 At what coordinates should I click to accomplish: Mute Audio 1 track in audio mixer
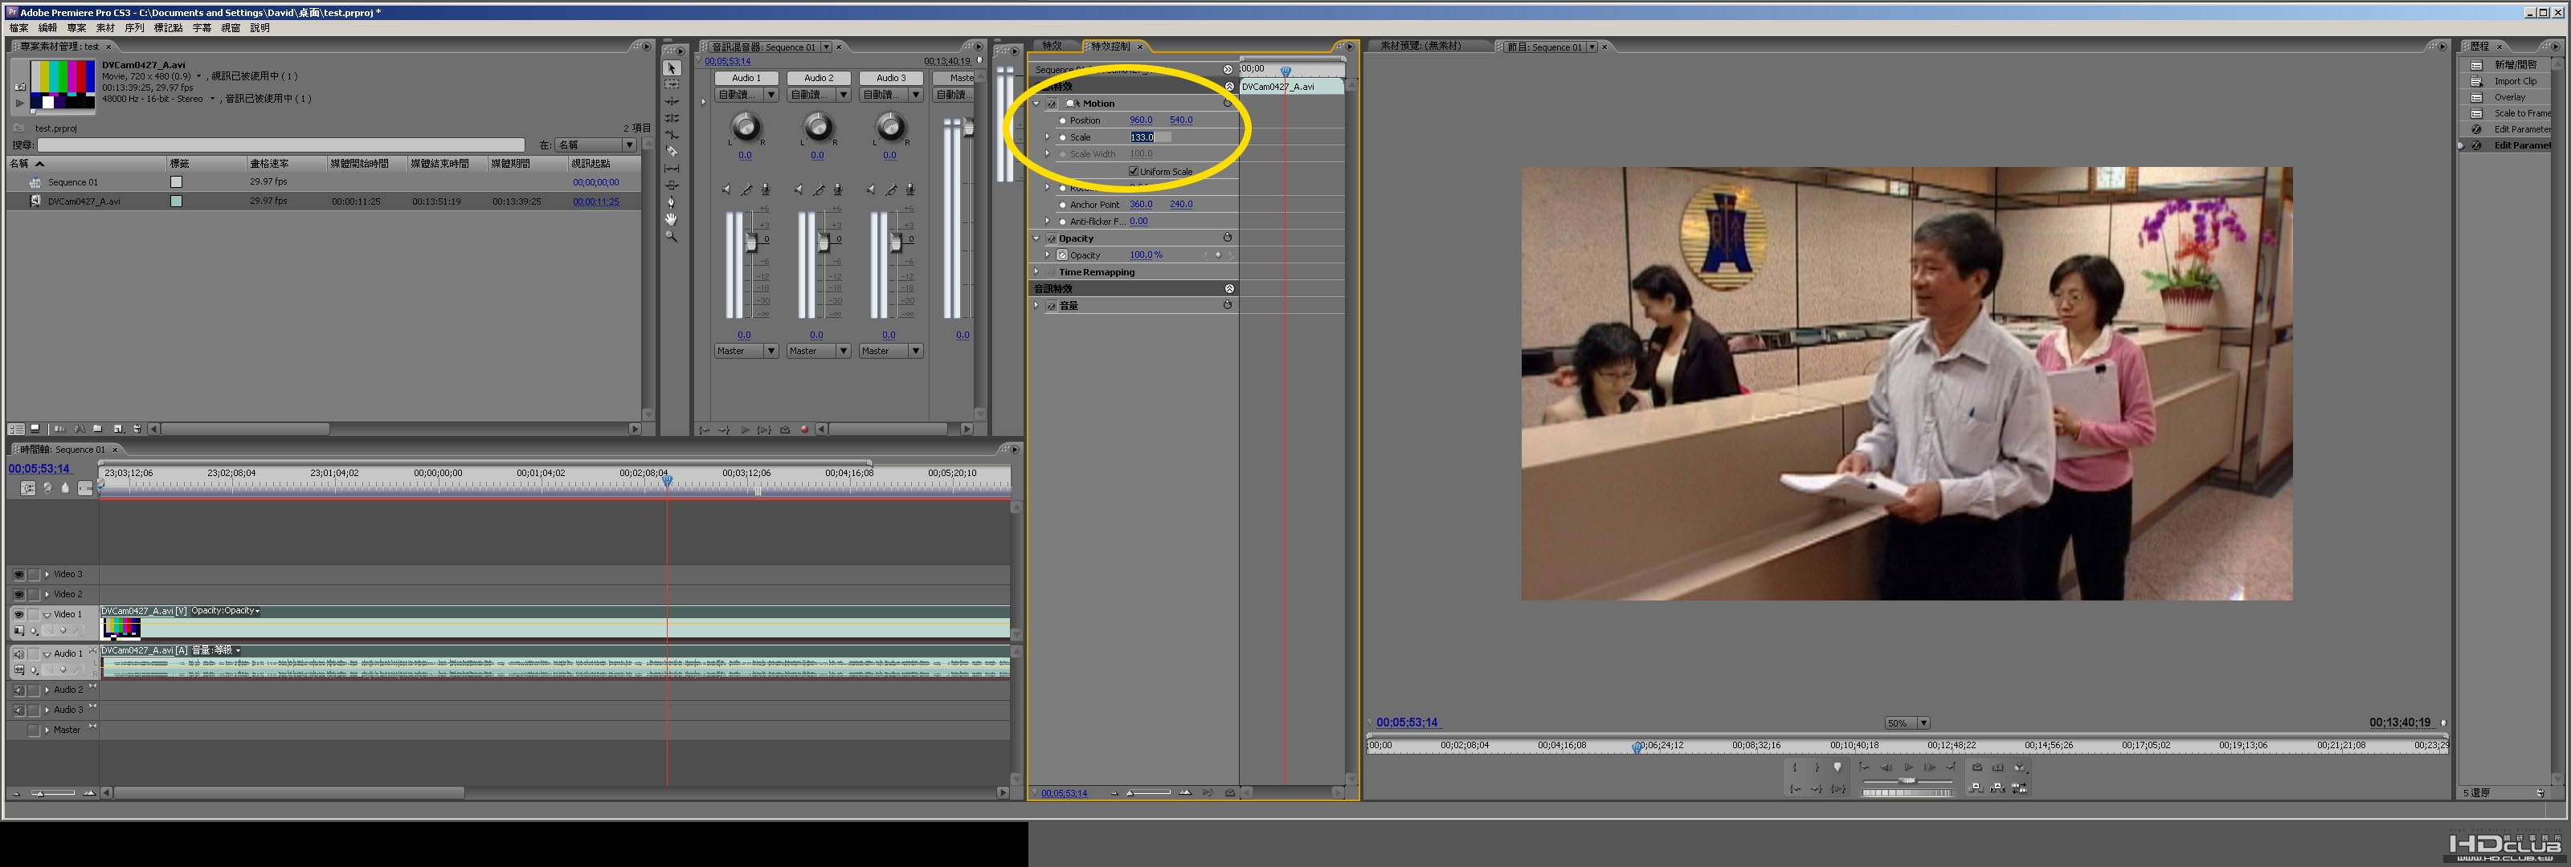click(726, 189)
